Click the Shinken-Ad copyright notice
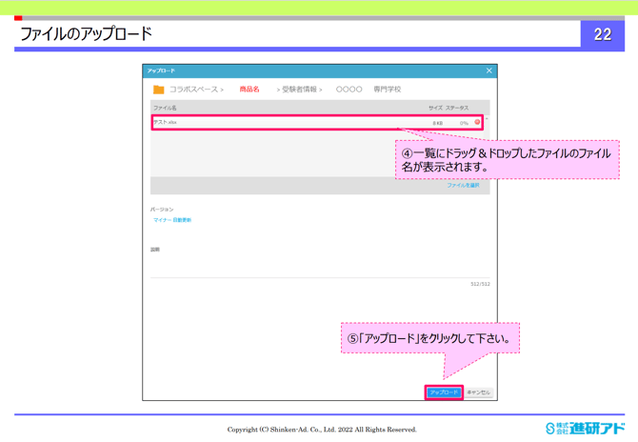The image size is (638, 442). (322, 430)
